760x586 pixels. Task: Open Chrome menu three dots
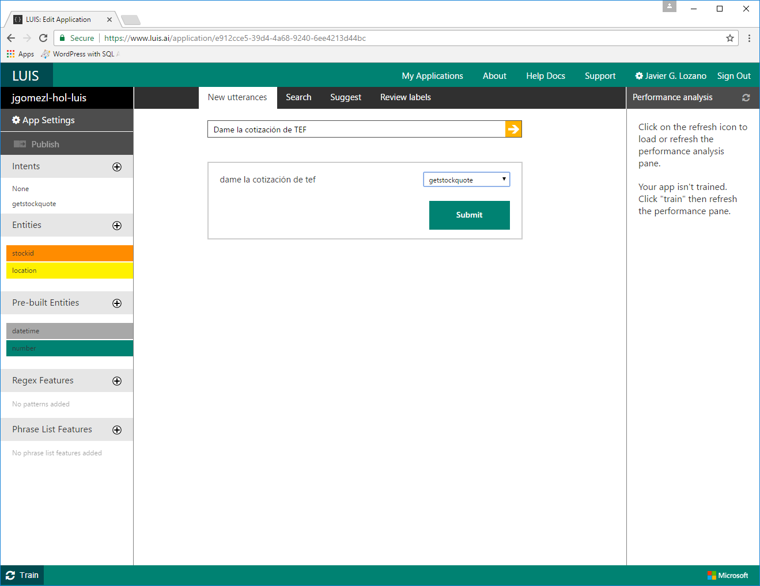click(x=749, y=38)
